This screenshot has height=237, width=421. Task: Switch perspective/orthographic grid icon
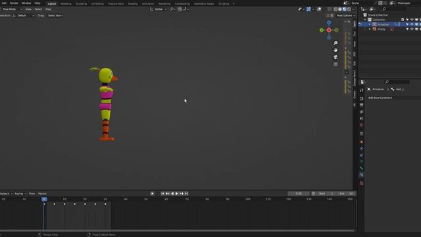pyautogui.click(x=335, y=65)
